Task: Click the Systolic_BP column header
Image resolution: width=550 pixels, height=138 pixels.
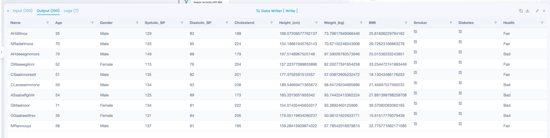Action: point(155,23)
